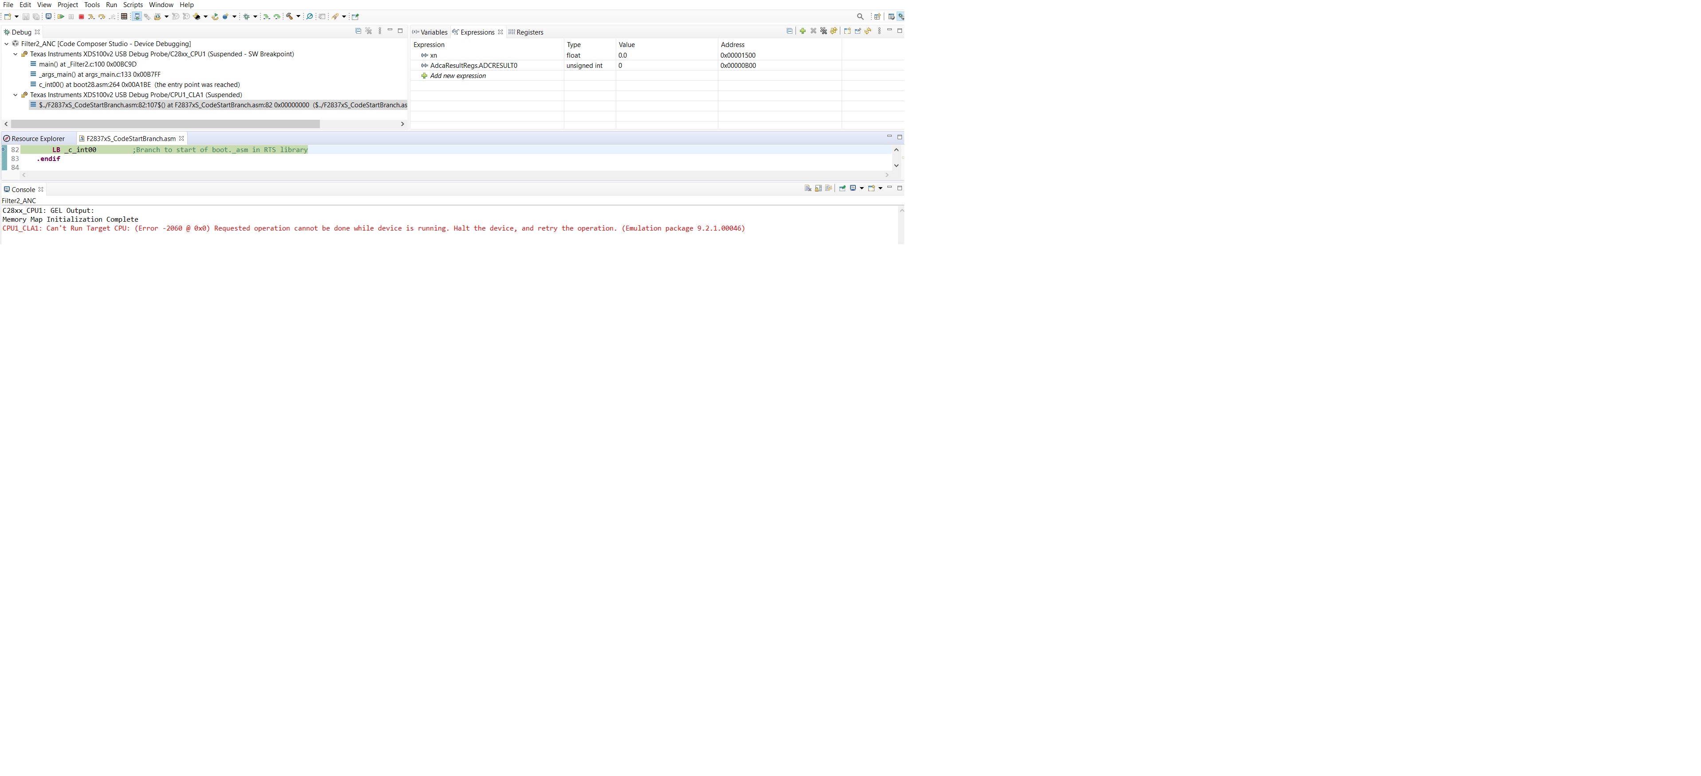Open the Scripts menu
The width and height of the screenshot is (1701, 776).
[x=134, y=4]
